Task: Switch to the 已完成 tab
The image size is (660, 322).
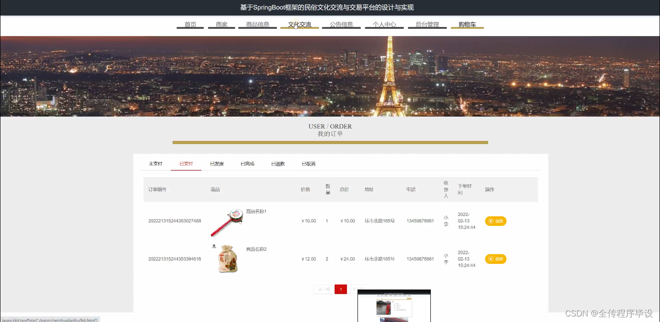Action: tap(247, 163)
